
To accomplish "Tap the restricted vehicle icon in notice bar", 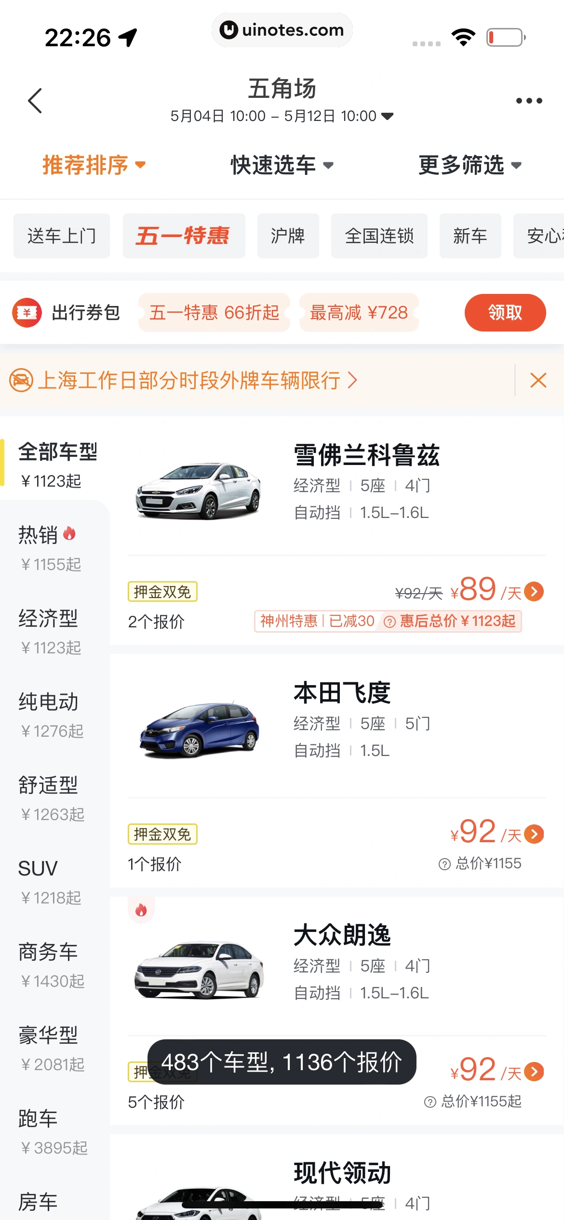I will pos(21,380).
